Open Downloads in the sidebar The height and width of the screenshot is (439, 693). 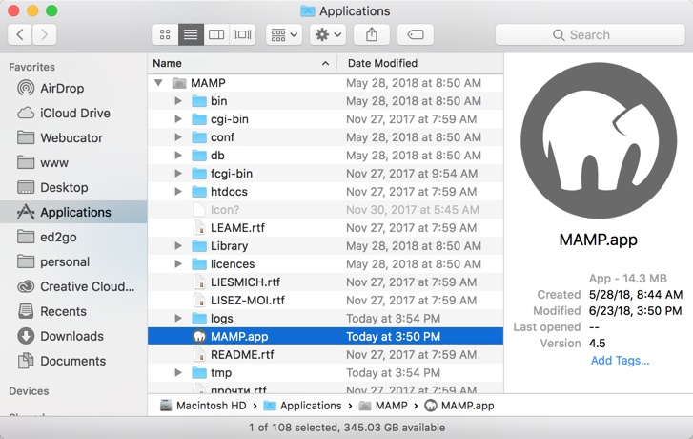[x=73, y=336]
